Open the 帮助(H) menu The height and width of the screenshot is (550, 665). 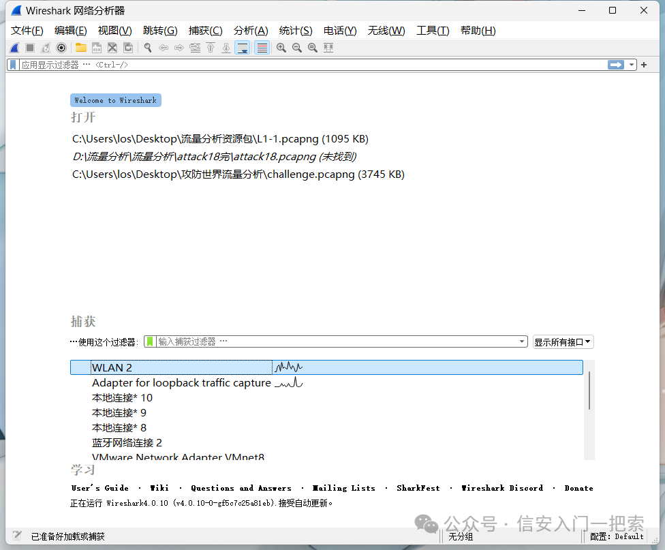click(478, 31)
